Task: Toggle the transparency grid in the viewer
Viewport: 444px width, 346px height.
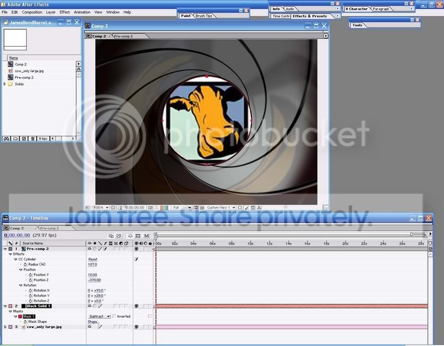Action: point(202,208)
